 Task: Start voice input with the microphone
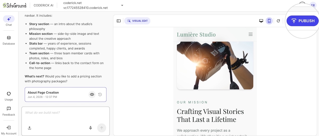[x=90, y=128]
